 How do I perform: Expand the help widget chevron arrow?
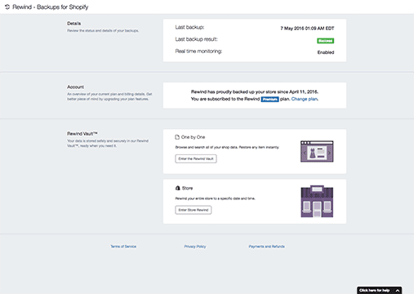[x=398, y=291]
